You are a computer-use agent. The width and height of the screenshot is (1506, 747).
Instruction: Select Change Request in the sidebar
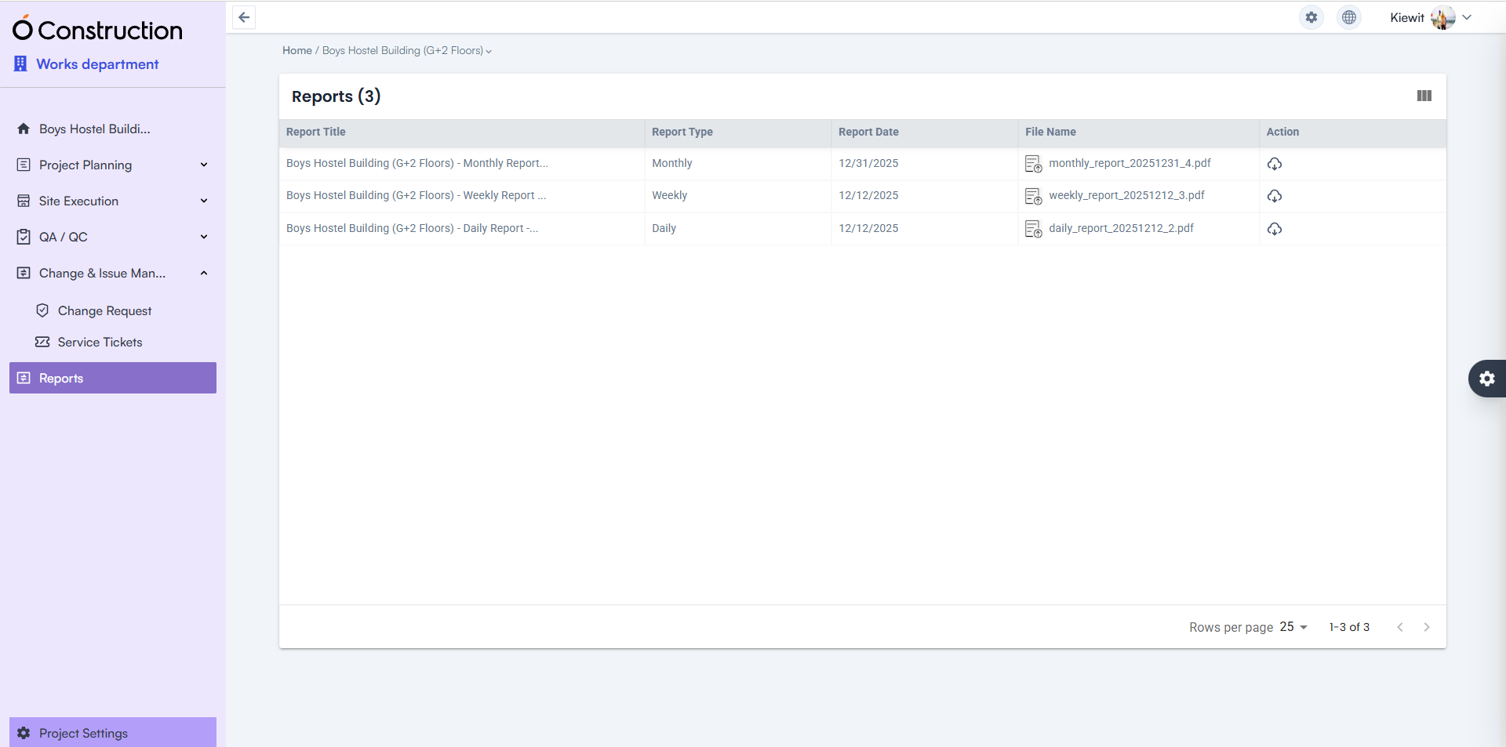104,310
